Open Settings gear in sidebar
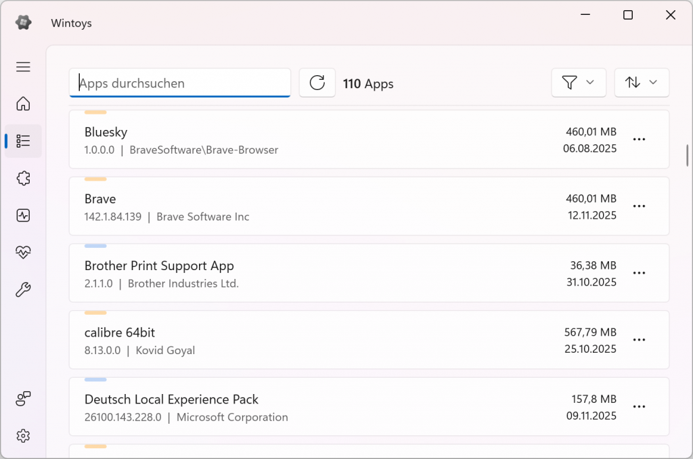This screenshot has width=693, height=459. click(23, 435)
